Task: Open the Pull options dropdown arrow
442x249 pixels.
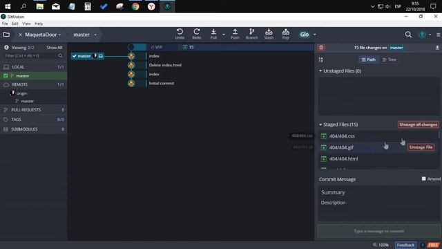Action: pyautogui.click(x=224, y=35)
